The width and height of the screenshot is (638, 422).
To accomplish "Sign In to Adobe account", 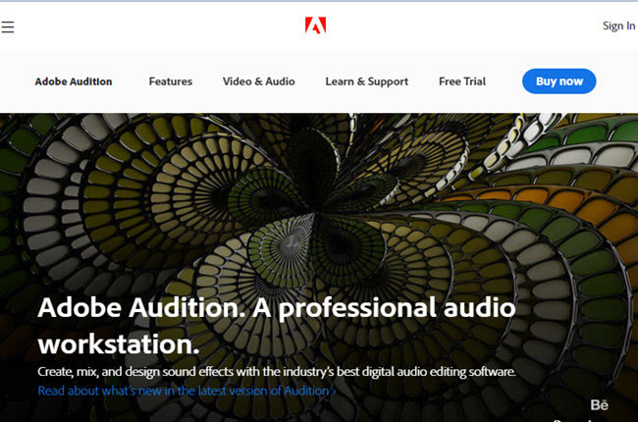I will tap(618, 26).
